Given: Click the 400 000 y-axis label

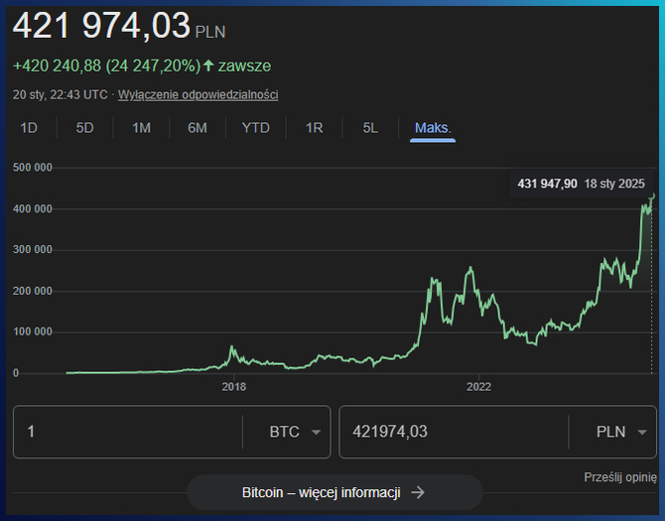Looking at the screenshot, I should coord(32,209).
